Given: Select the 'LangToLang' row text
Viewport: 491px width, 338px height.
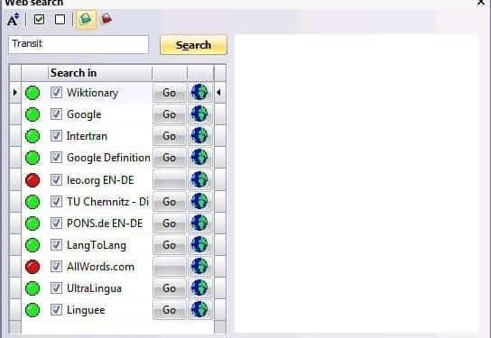Looking at the screenshot, I should click(97, 245).
